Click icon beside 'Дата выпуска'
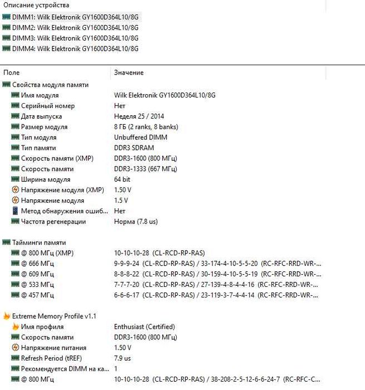This screenshot has width=365, height=390. (x=15, y=116)
